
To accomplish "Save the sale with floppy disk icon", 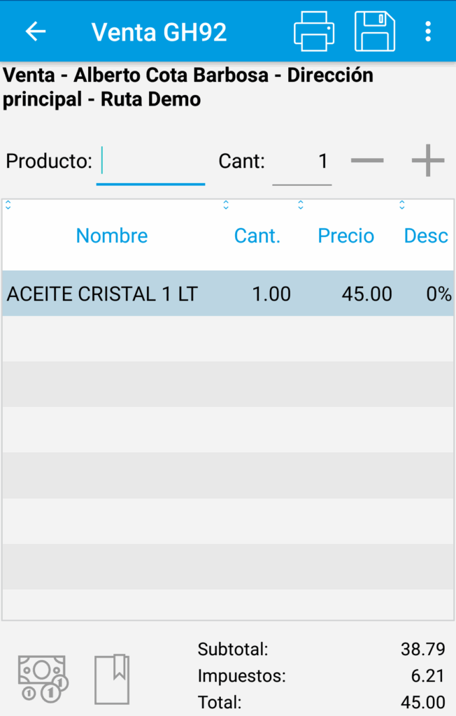I will coord(375,31).
